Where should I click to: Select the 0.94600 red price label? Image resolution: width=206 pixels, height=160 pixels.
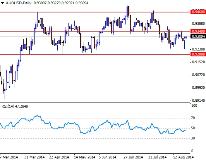click(198, 12)
